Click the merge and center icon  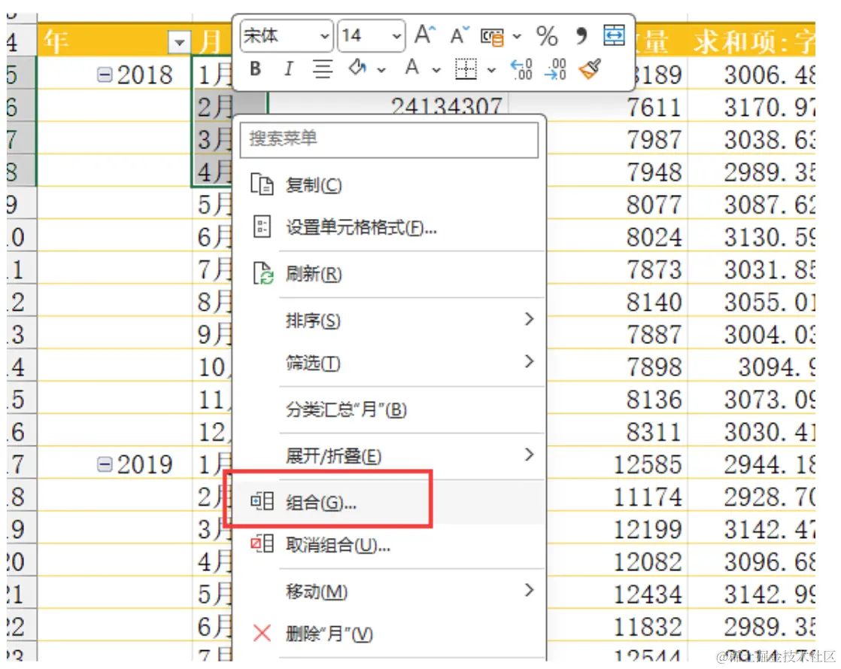point(614,35)
